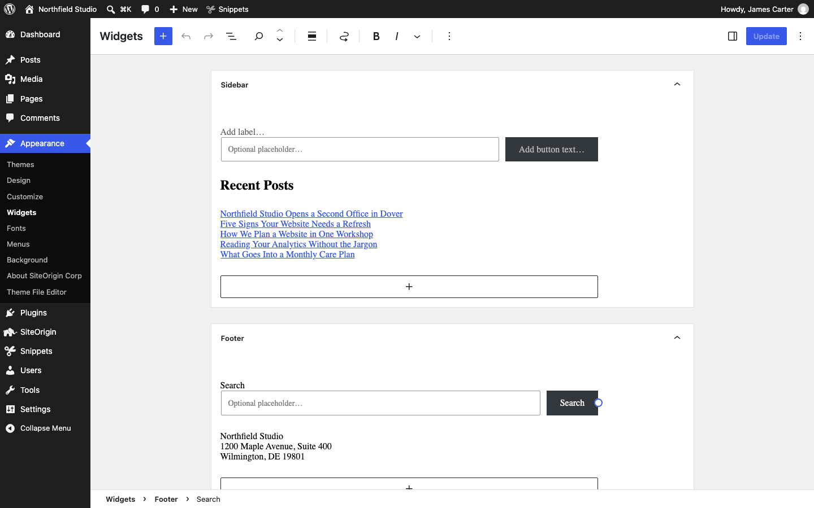
Task: Open Comments in the admin menu
Action: coord(45,118)
